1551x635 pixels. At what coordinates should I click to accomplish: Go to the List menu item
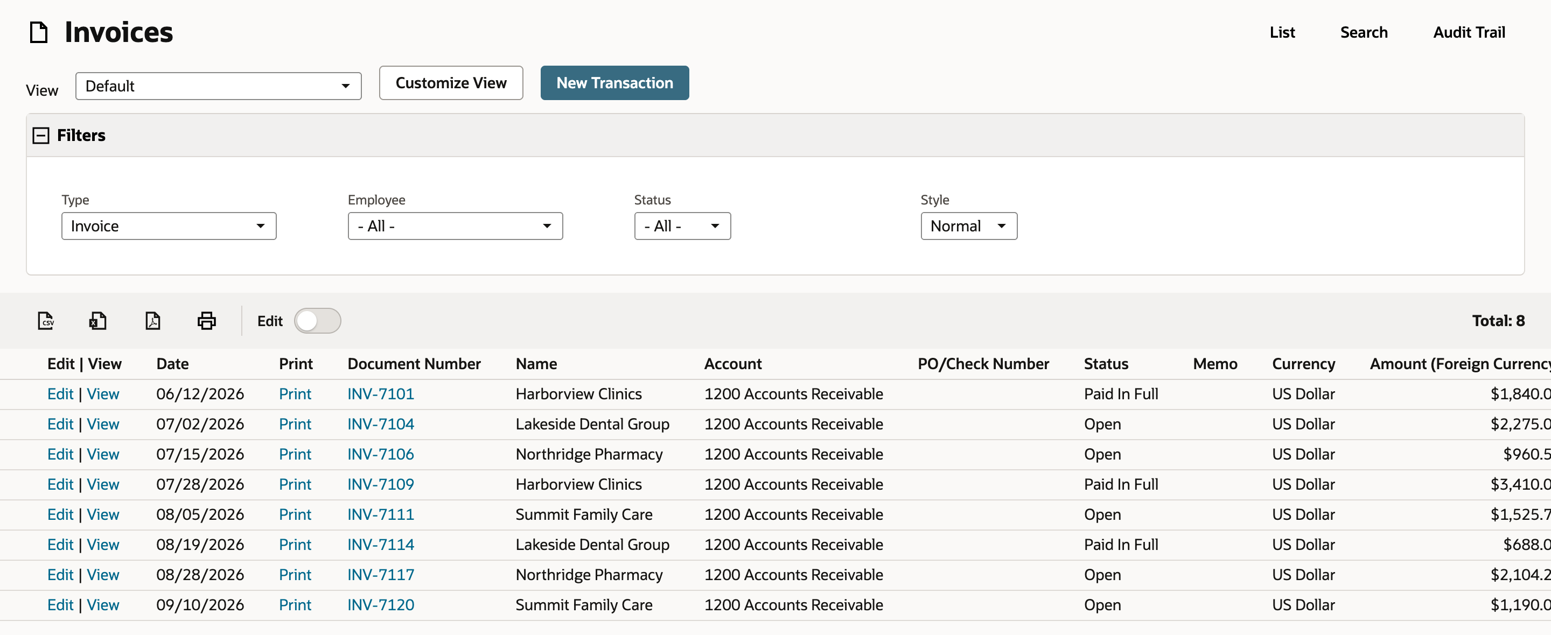[x=1282, y=32]
